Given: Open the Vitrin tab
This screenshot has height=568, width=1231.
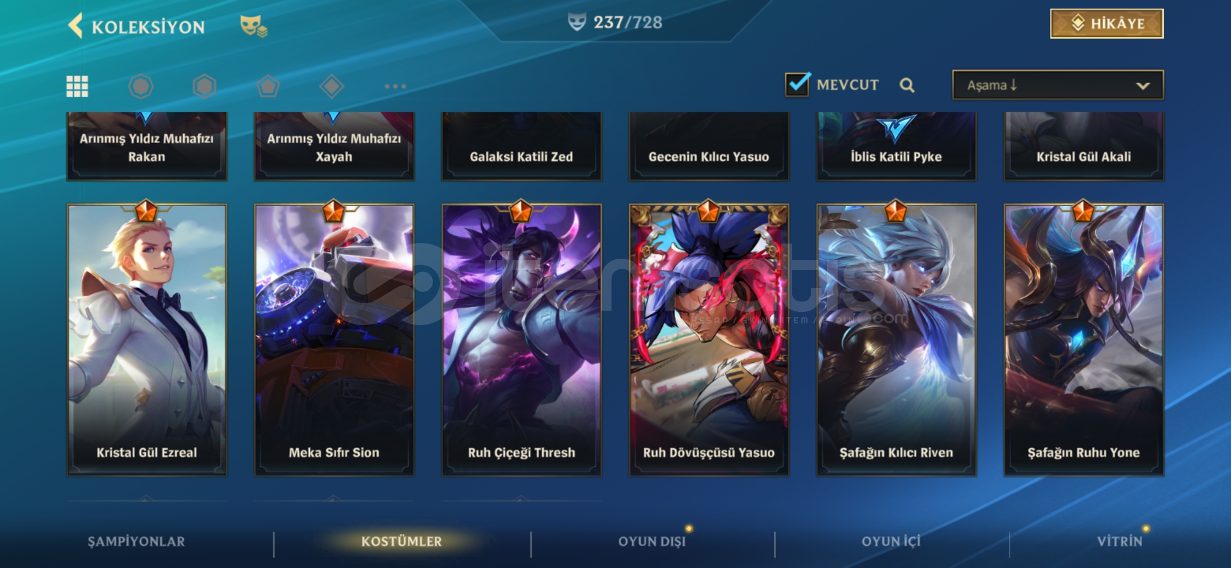Looking at the screenshot, I should pyautogui.click(x=1119, y=542).
